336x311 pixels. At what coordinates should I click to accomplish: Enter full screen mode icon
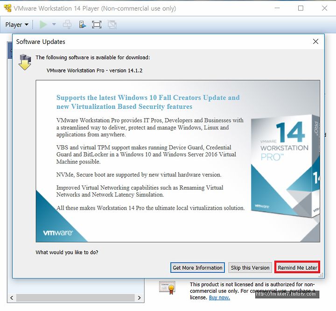pos(97,25)
